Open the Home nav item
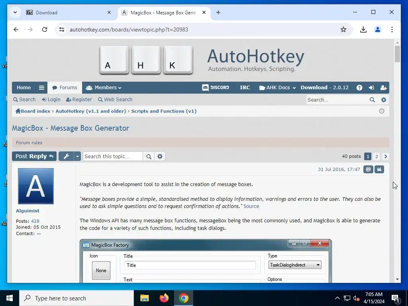 click(x=24, y=88)
